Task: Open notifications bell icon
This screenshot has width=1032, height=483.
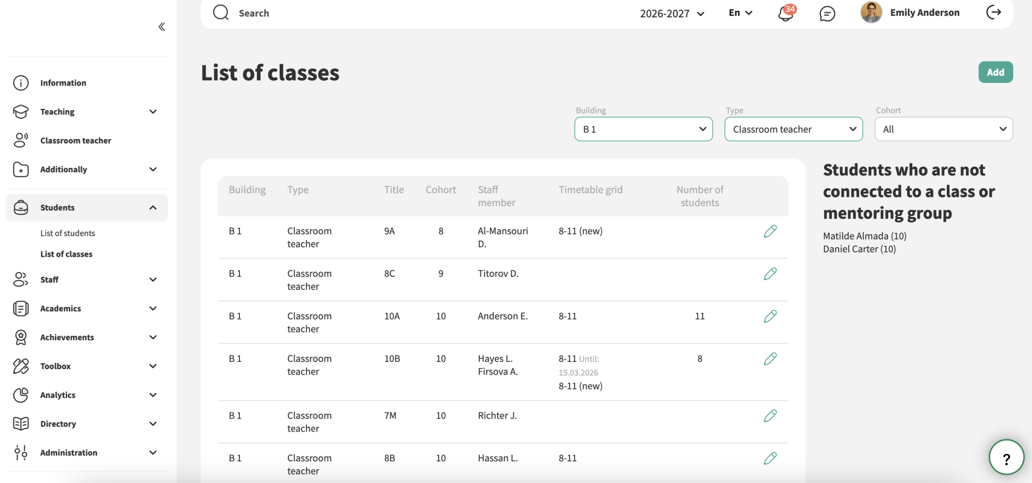Action: pyautogui.click(x=786, y=13)
